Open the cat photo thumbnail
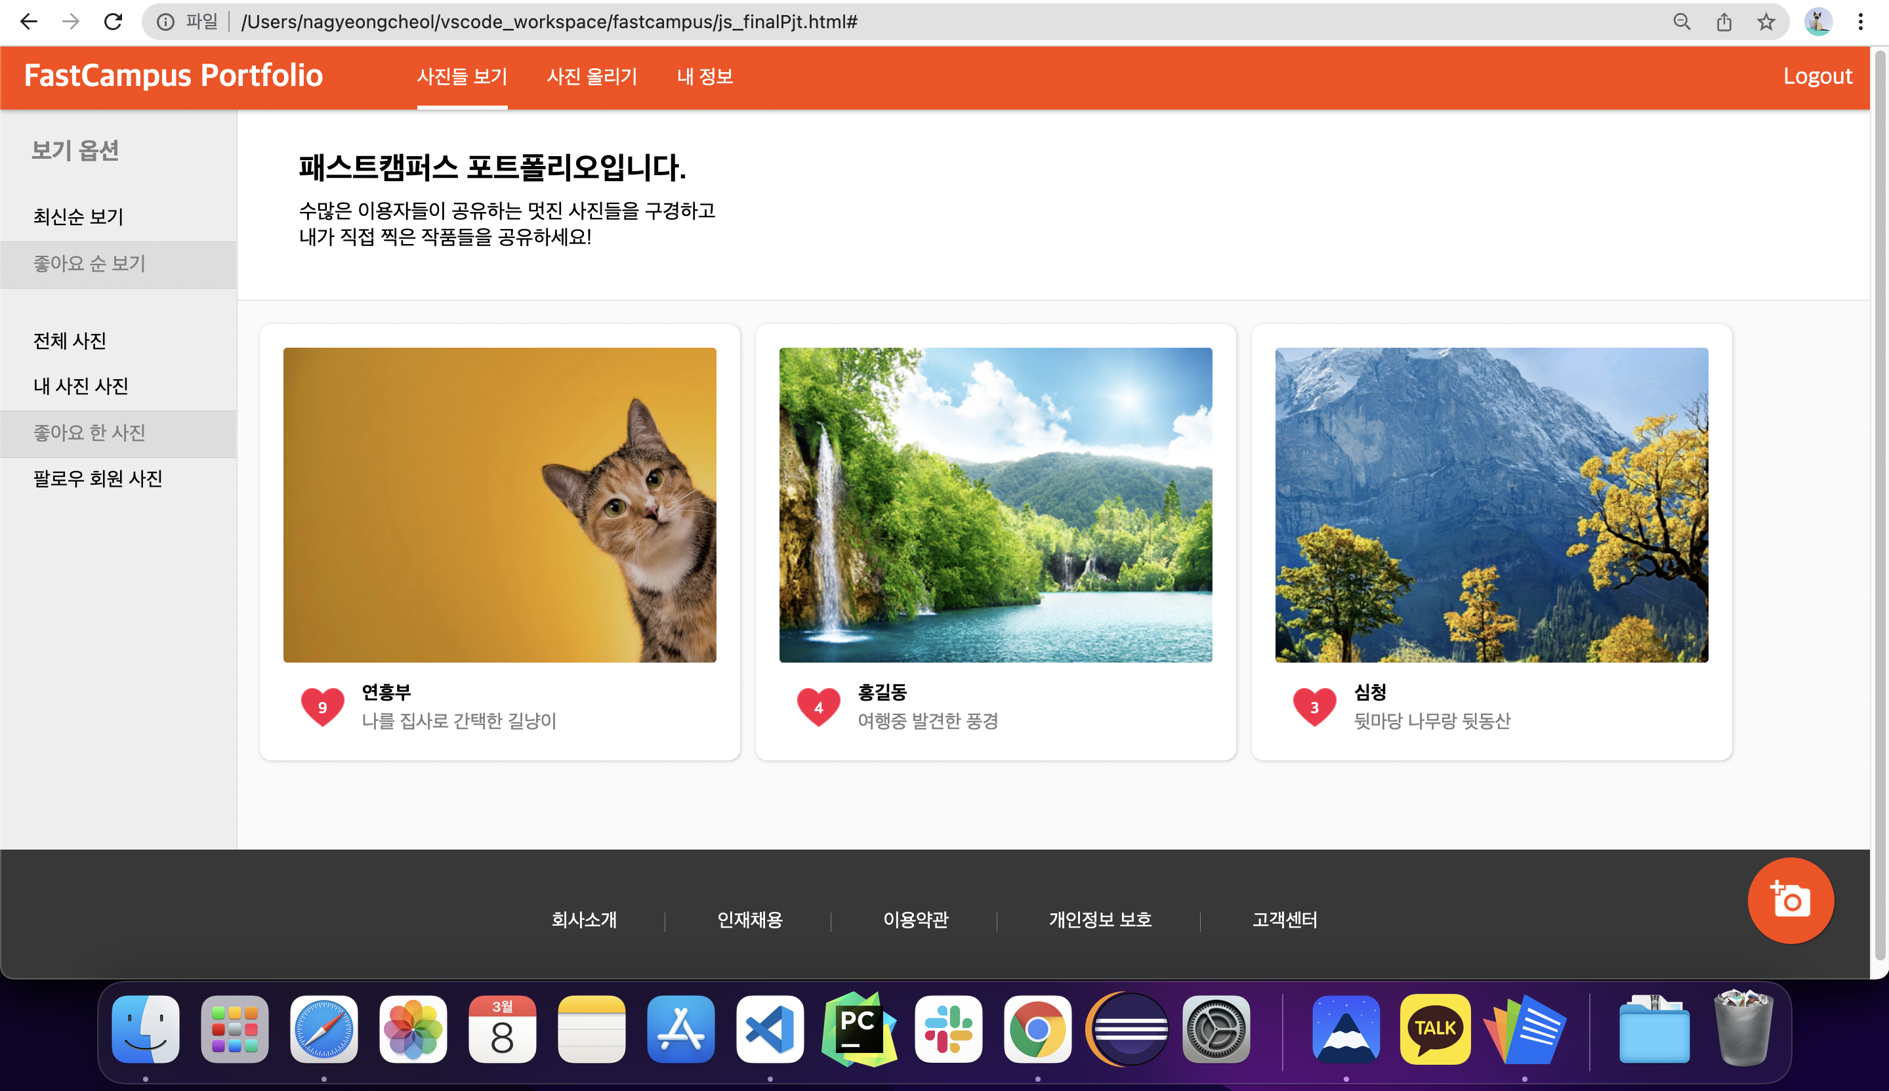 pyautogui.click(x=500, y=504)
